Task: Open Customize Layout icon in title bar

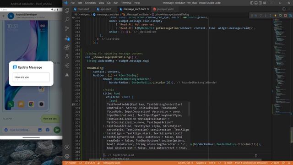Action: pos(265,3)
